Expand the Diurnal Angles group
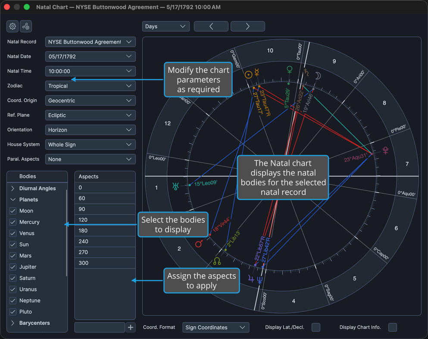 12,188
